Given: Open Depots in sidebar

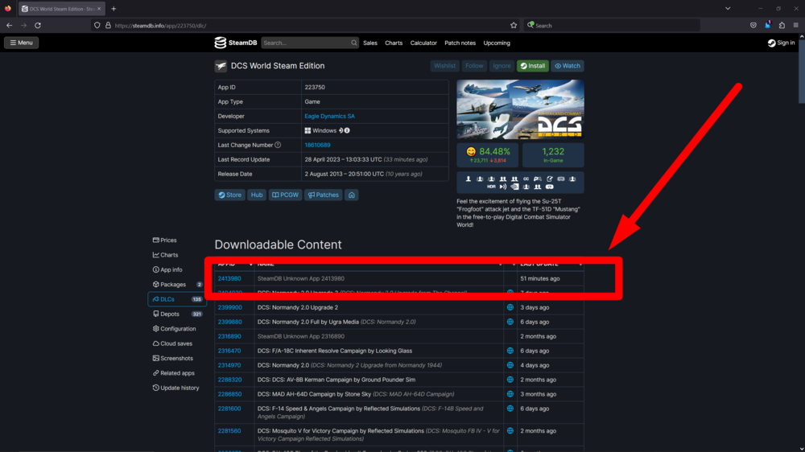Looking at the screenshot, I should (177, 314).
